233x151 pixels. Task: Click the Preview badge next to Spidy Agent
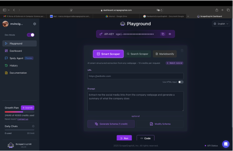[x=29, y=58]
